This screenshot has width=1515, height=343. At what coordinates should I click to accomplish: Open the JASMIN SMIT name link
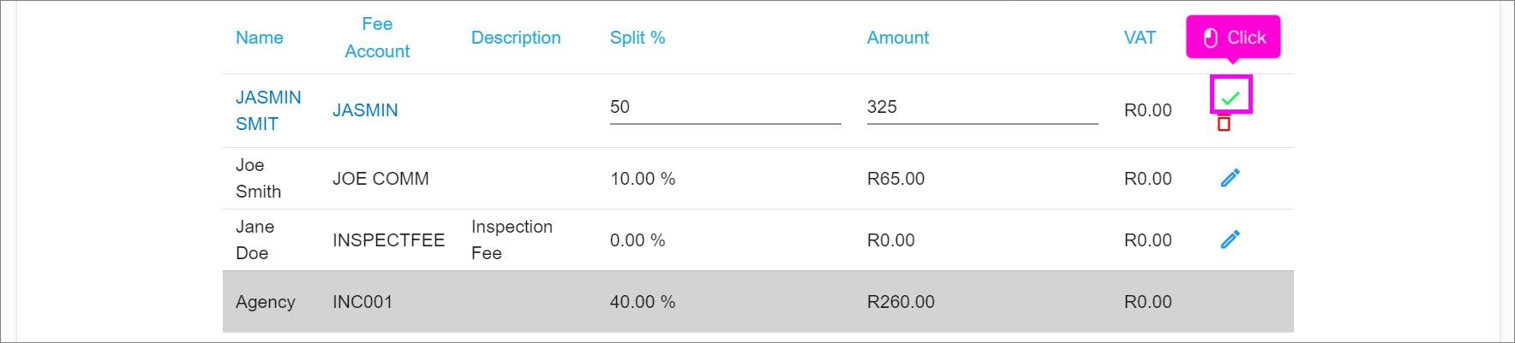pyautogui.click(x=268, y=110)
